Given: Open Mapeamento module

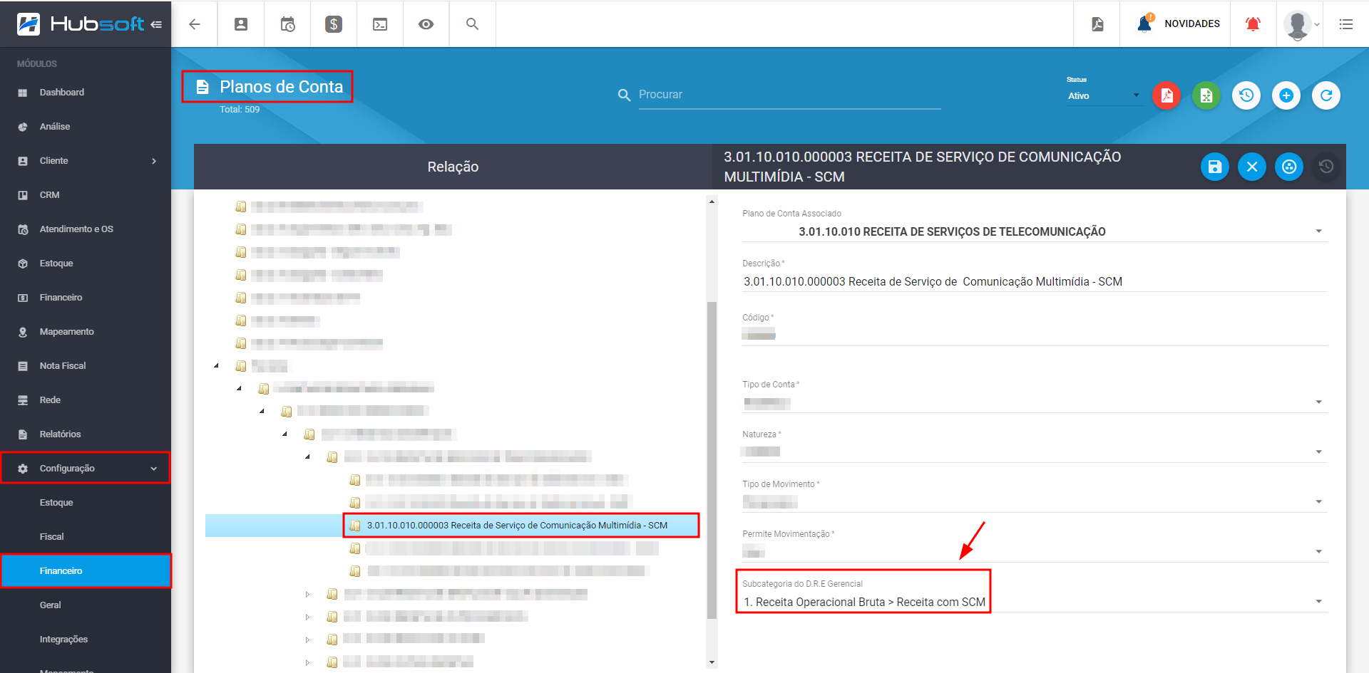Looking at the screenshot, I should pos(86,332).
